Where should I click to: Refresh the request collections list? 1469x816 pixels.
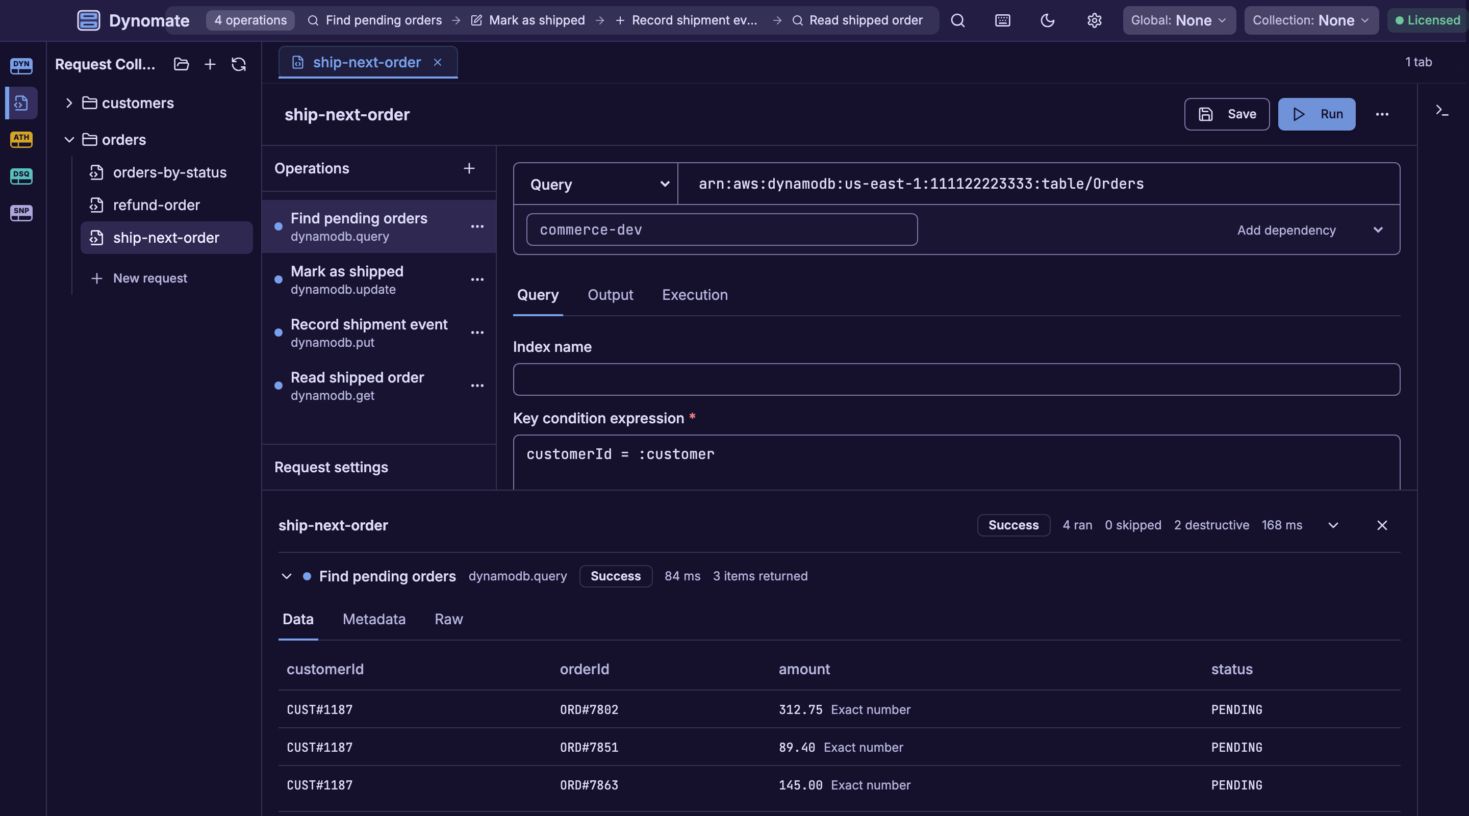[238, 64]
